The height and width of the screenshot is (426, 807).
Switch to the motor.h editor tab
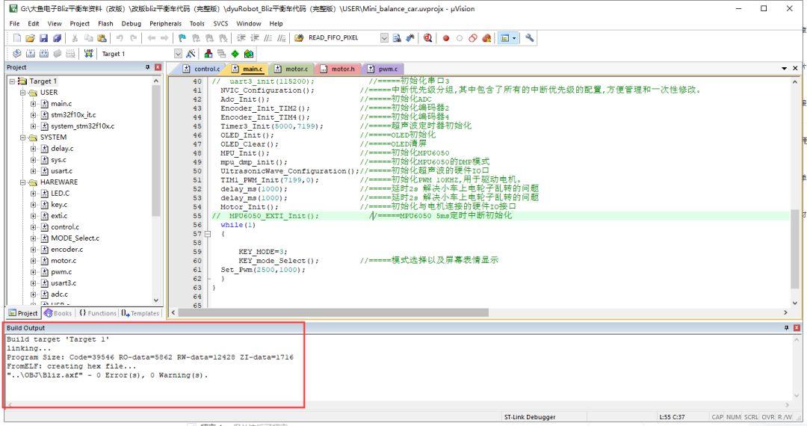[x=338, y=69]
